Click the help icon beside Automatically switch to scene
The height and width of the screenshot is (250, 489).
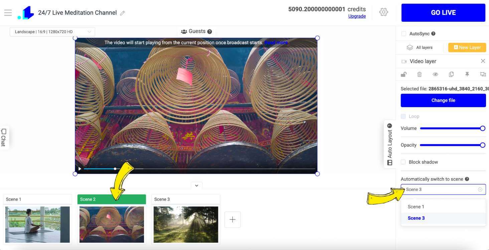(467, 179)
